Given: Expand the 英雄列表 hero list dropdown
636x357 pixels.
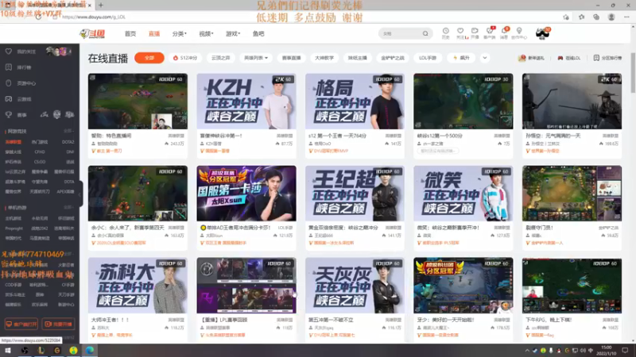Looking at the screenshot, I should pos(256,58).
